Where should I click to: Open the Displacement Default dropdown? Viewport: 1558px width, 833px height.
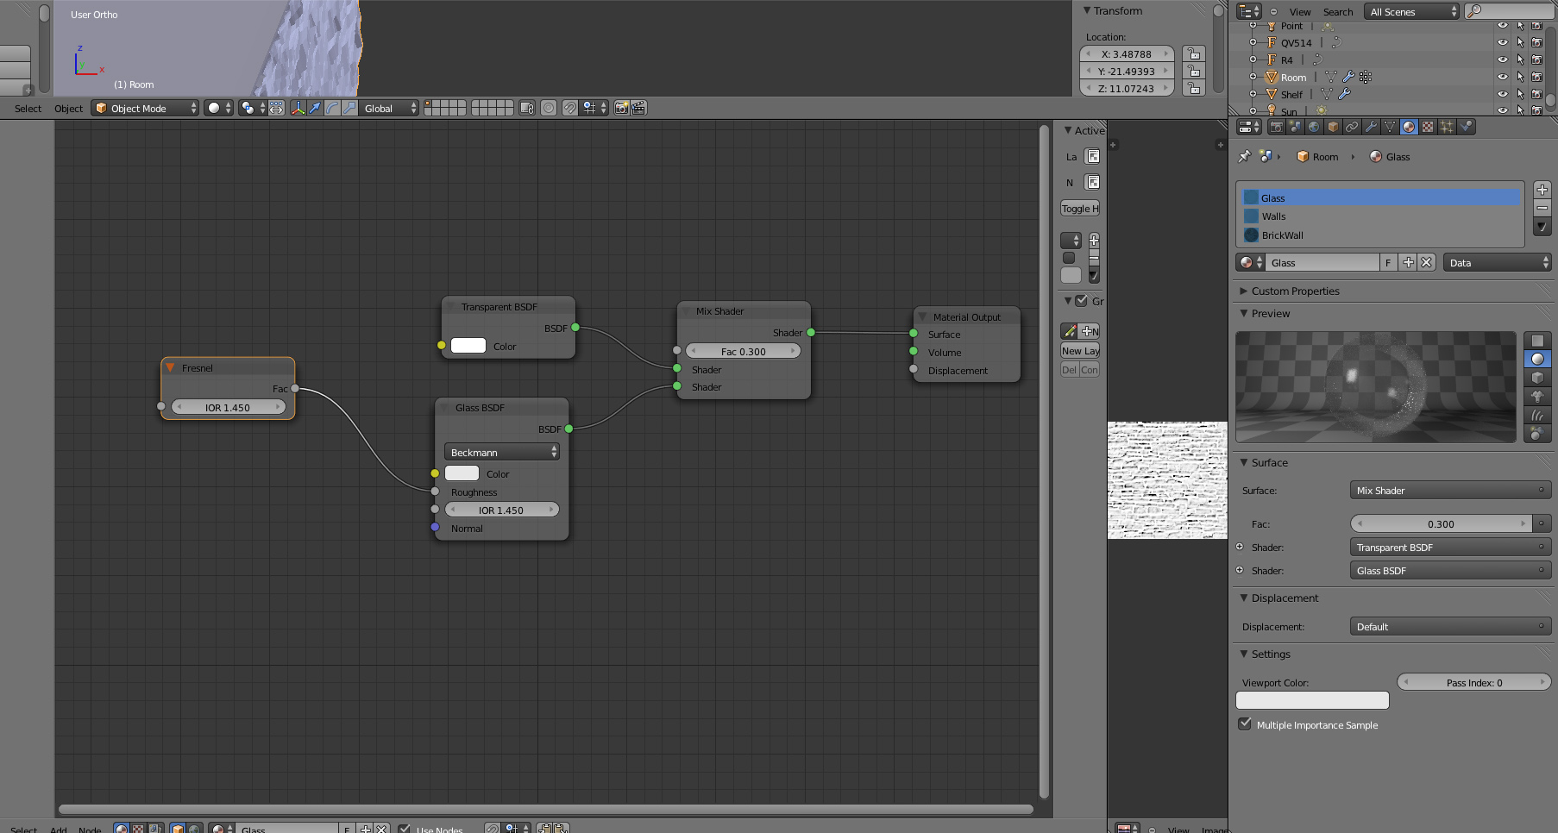(x=1450, y=626)
